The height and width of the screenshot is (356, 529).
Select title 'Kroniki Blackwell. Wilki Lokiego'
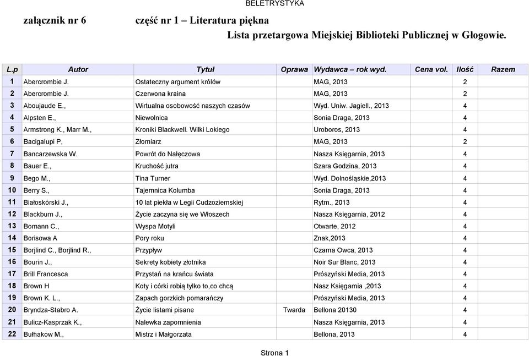point(182,130)
